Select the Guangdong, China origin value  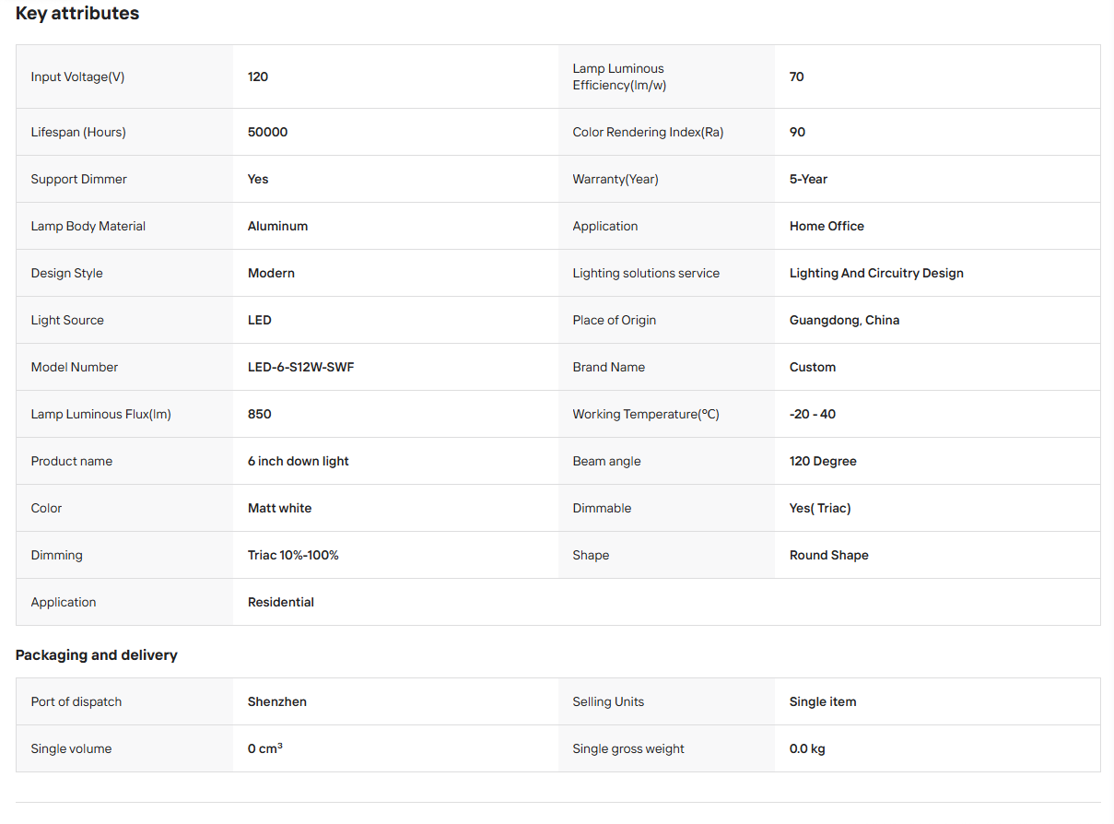point(845,320)
